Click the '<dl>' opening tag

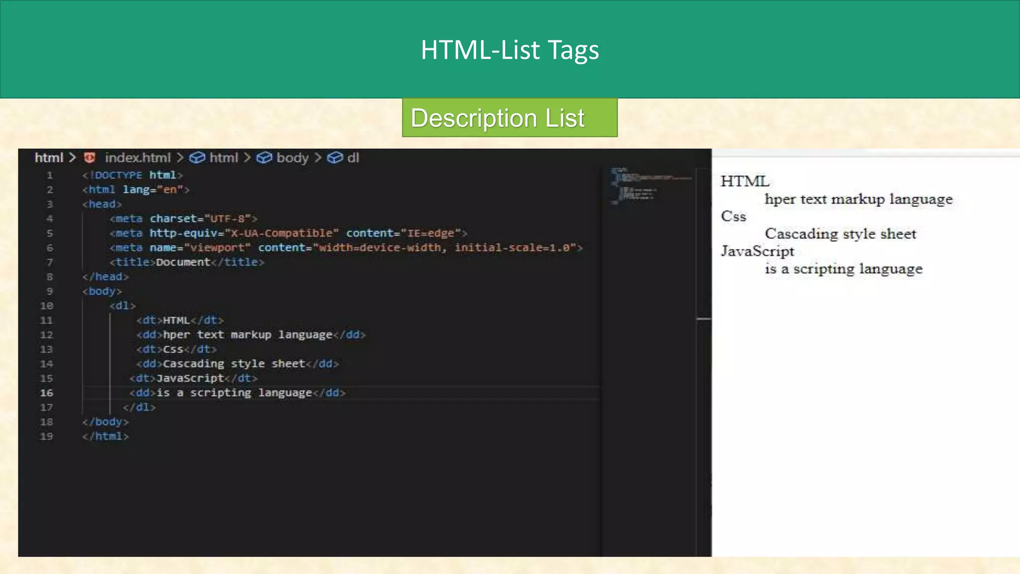pos(123,306)
